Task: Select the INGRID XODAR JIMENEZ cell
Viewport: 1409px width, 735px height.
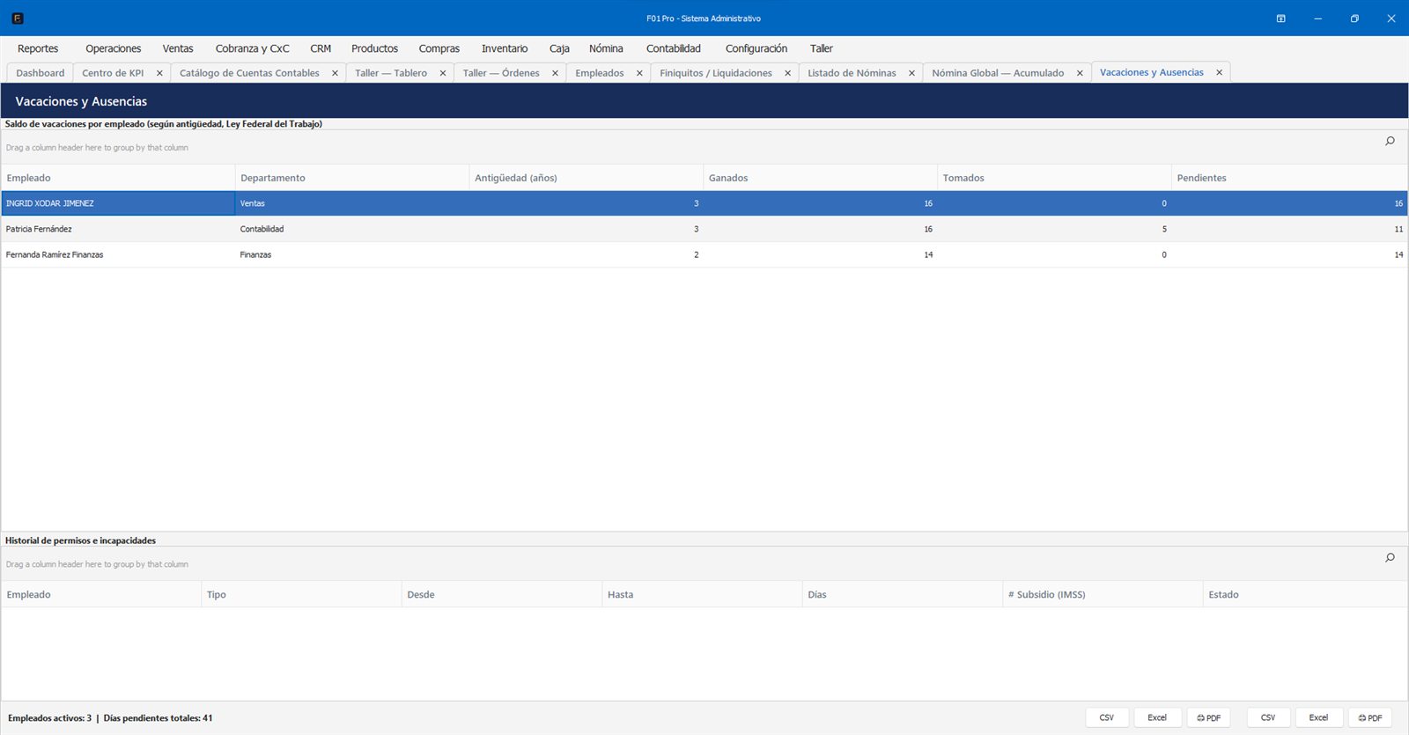Action: 118,203
